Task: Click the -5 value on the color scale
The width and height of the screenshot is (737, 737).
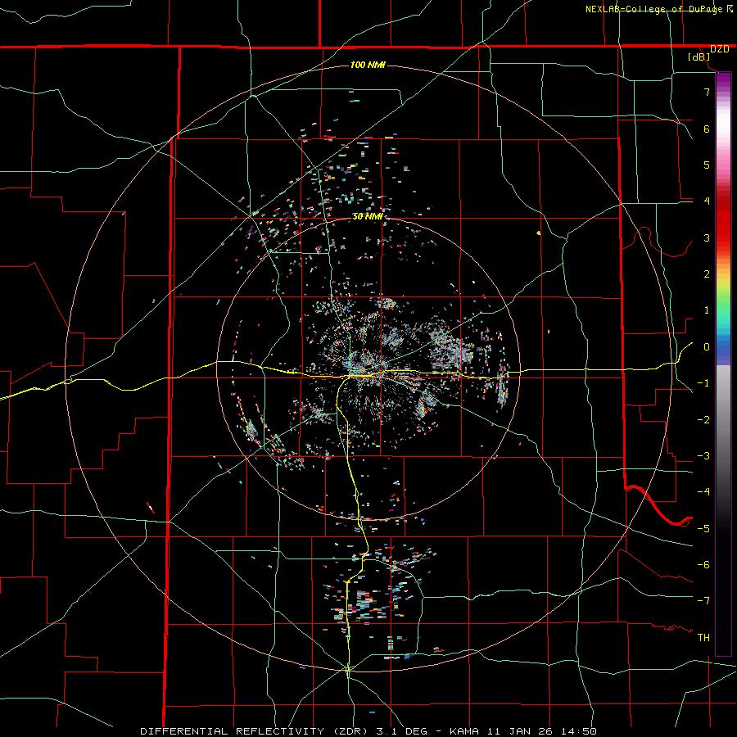Action: pyautogui.click(x=703, y=529)
